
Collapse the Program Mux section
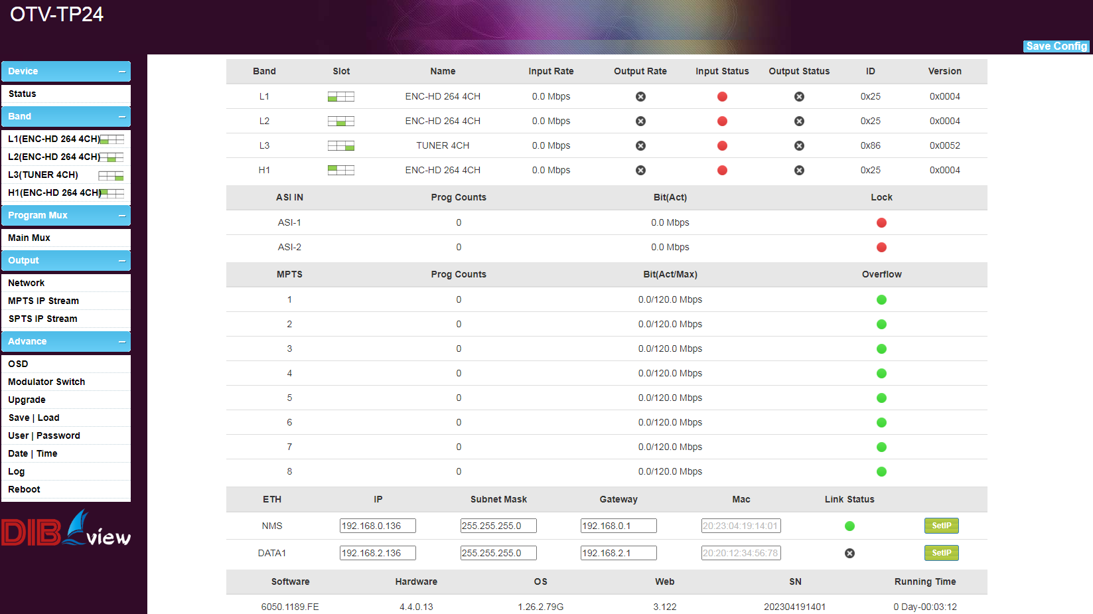coord(122,216)
